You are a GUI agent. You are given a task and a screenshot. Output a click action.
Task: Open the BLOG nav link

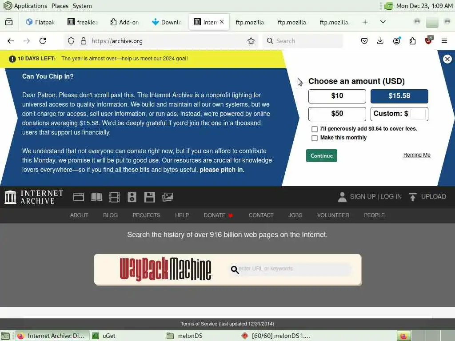(110, 215)
